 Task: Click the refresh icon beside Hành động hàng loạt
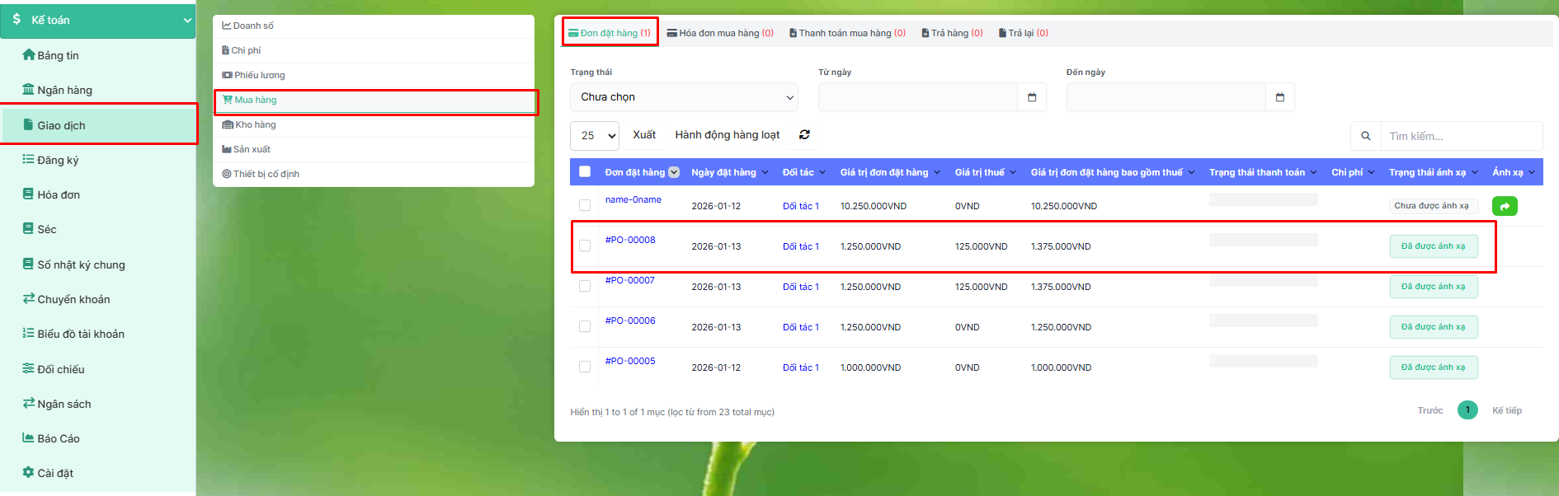pyautogui.click(x=804, y=135)
